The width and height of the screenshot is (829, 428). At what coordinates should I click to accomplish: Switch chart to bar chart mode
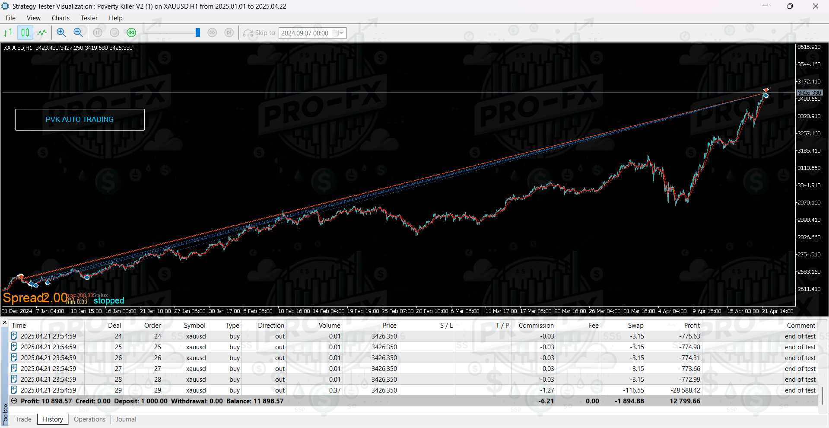pyautogui.click(x=8, y=32)
